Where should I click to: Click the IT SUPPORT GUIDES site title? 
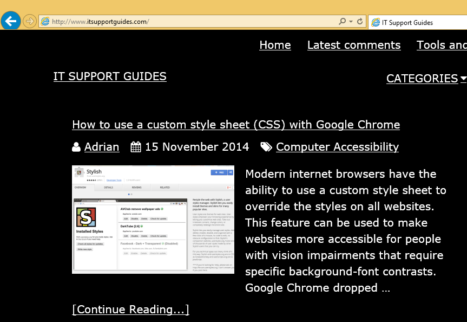click(x=110, y=76)
